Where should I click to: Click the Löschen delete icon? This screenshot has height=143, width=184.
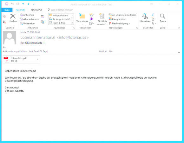tap(13, 16)
